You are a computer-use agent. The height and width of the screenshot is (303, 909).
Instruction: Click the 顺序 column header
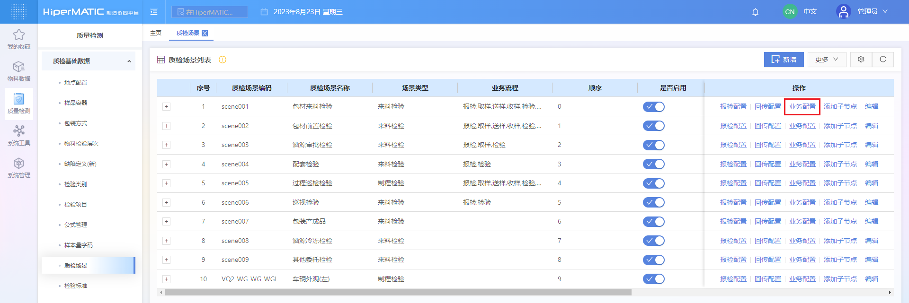pyautogui.click(x=595, y=88)
